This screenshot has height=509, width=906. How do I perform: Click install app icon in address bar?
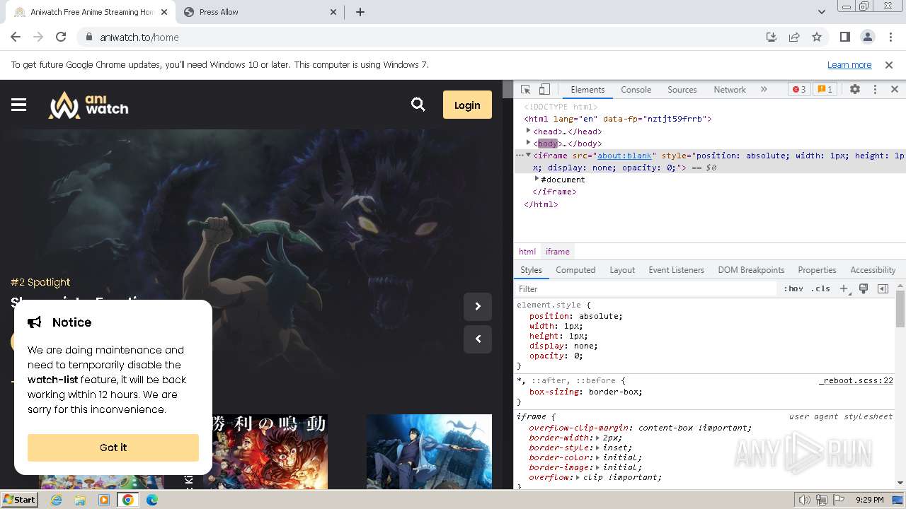[772, 37]
